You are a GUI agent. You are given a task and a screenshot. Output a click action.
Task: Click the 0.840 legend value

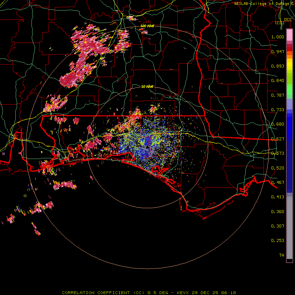tap(278, 81)
